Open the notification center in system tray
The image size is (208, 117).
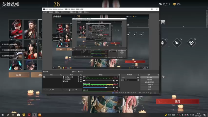point(205,115)
